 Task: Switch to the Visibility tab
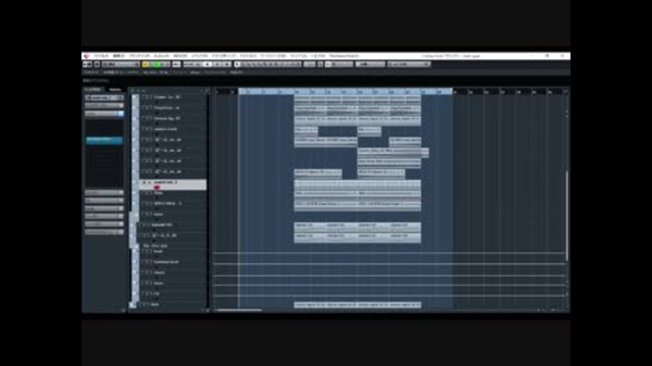115,89
